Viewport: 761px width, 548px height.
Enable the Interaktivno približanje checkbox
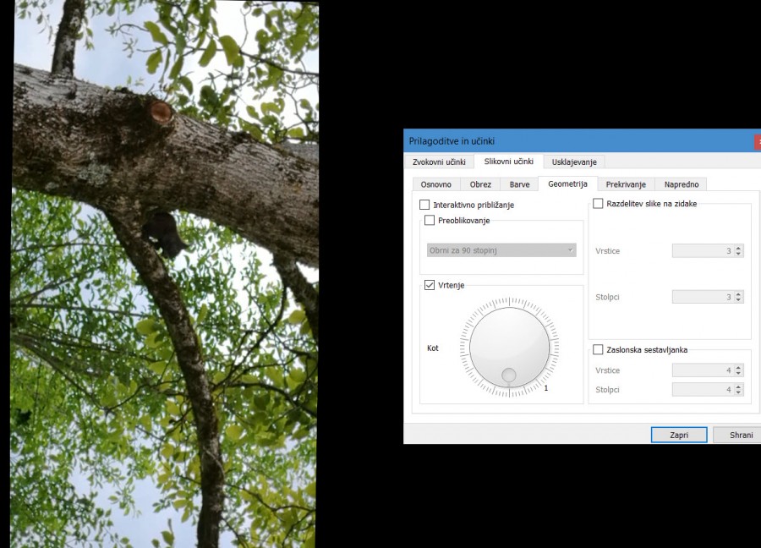pos(424,205)
